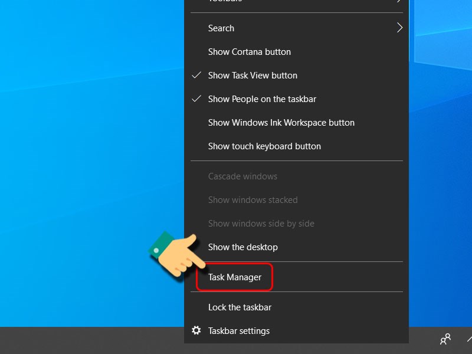This screenshot has height=354, width=472.
Task: Click the gear icon beside Taskbar settings
Action: pos(197,331)
